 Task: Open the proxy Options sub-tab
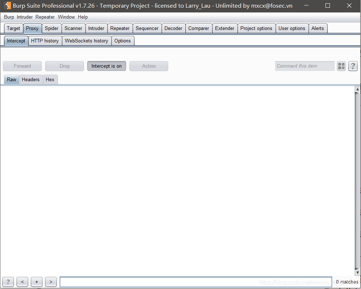coord(122,41)
